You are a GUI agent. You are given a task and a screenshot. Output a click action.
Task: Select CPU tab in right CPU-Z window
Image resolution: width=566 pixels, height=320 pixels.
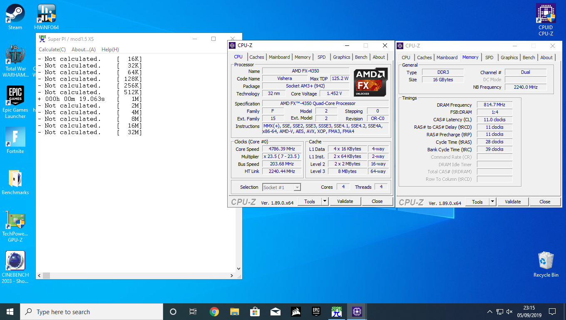(406, 57)
